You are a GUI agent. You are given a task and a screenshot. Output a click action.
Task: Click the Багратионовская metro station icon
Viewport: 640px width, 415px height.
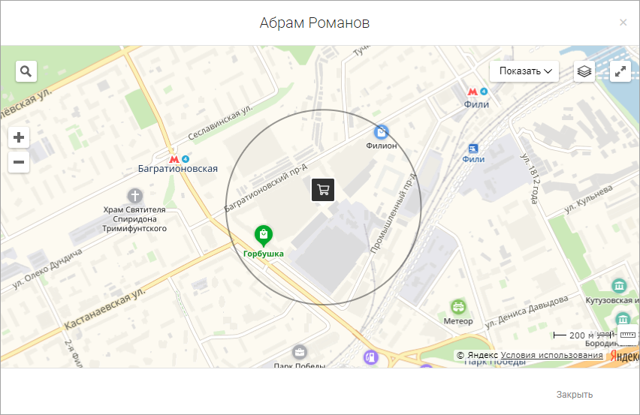tap(174, 159)
